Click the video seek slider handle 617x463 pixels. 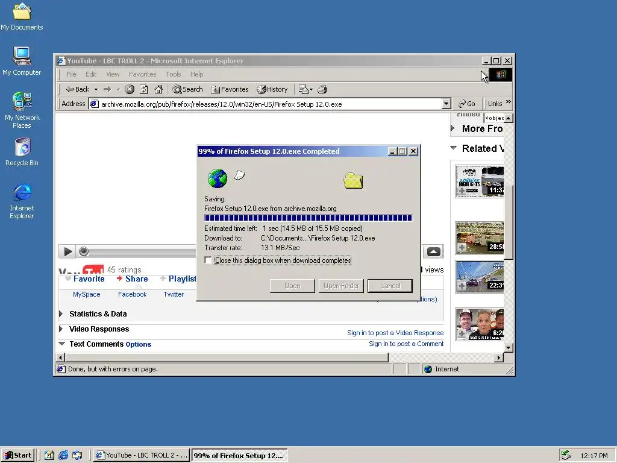[x=84, y=251]
